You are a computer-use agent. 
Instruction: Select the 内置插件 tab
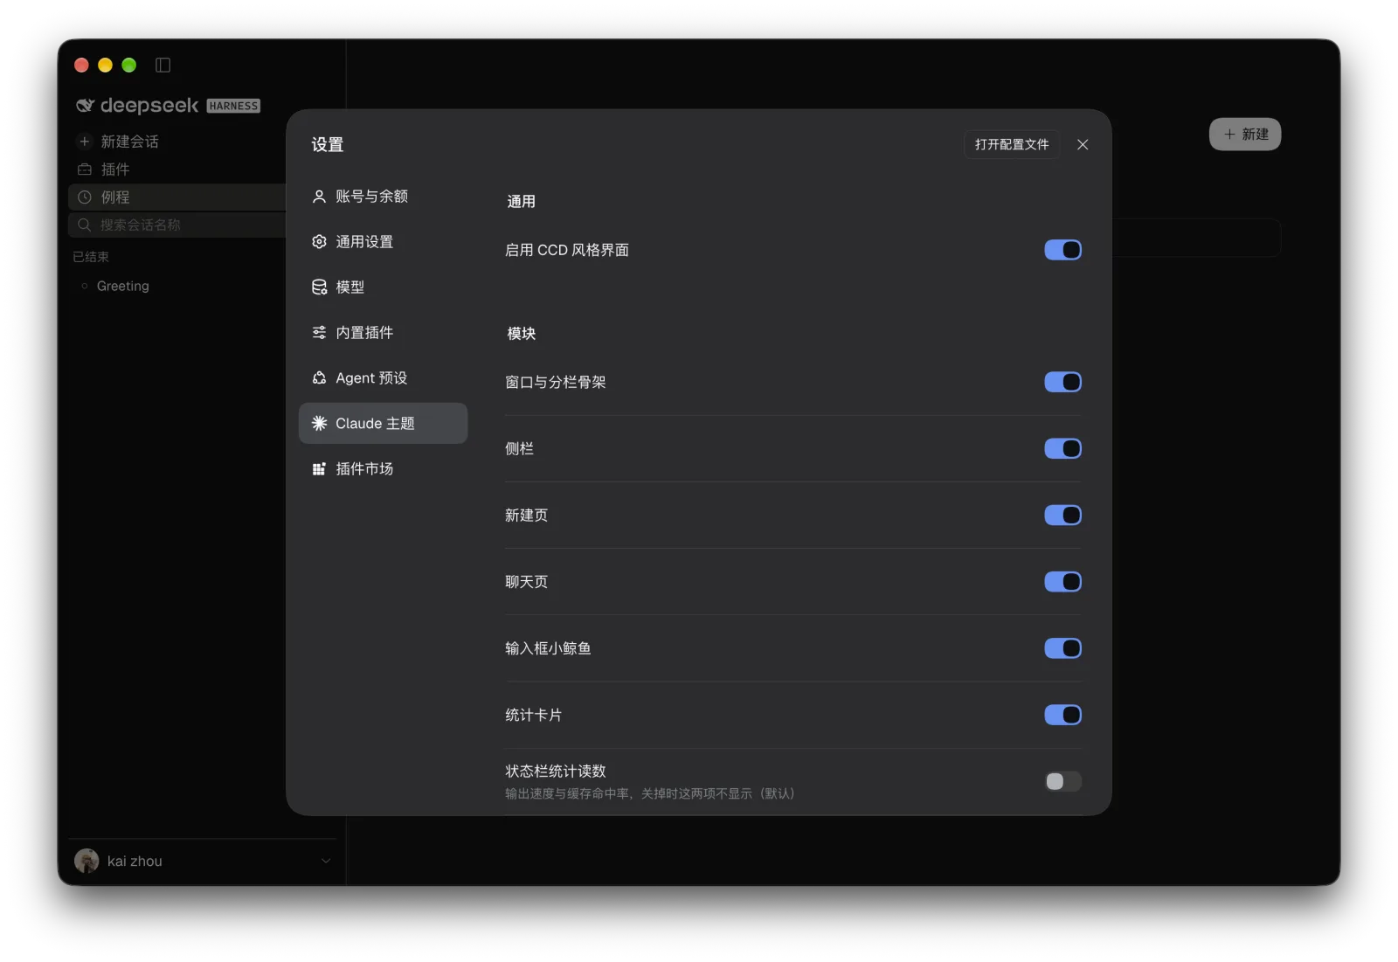click(383, 333)
